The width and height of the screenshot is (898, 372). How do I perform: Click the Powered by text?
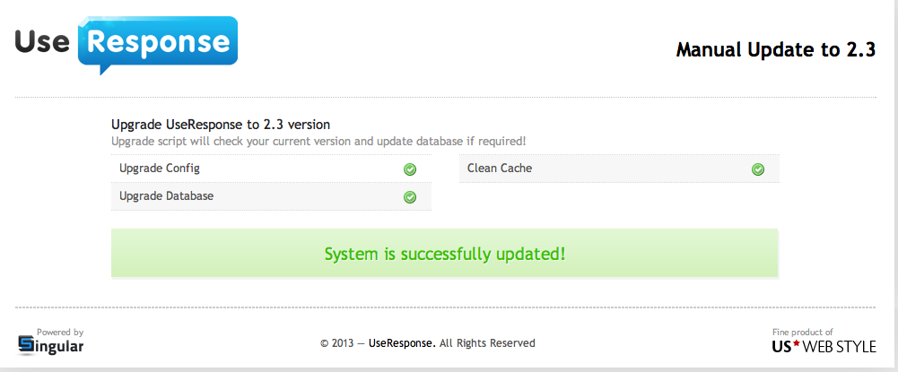click(x=60, y=332)
